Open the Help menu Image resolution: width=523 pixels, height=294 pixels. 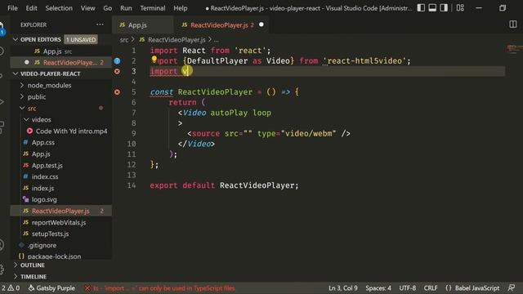(180, 8)
